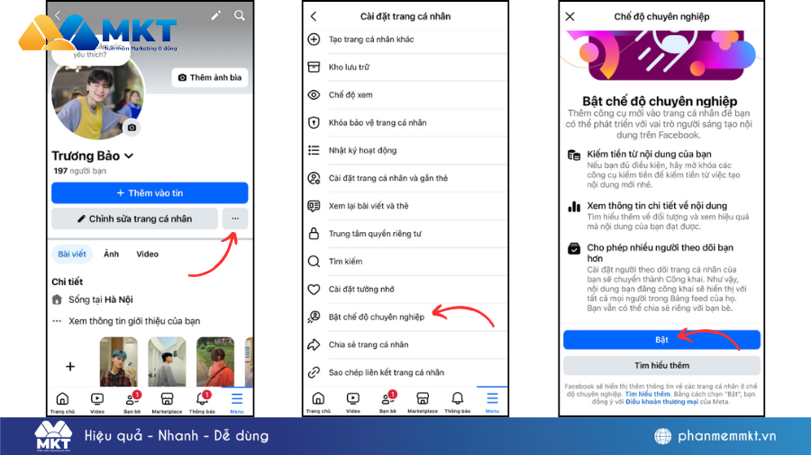Open the blue-sky story thumbnail
811x455 pixels.
tap(167, 361)
